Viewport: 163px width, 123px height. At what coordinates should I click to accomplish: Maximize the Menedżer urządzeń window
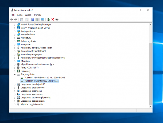[140, 10]
